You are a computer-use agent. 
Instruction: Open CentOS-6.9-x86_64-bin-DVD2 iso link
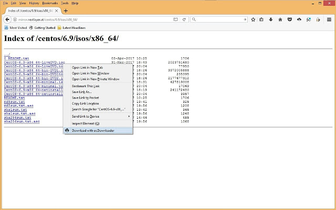[x=34, y=78]
